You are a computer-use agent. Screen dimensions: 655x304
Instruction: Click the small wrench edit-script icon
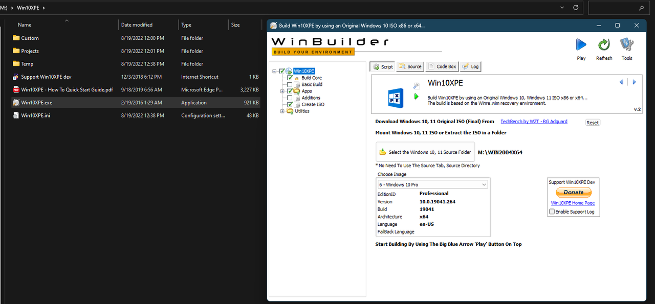(x=417, y=86)
